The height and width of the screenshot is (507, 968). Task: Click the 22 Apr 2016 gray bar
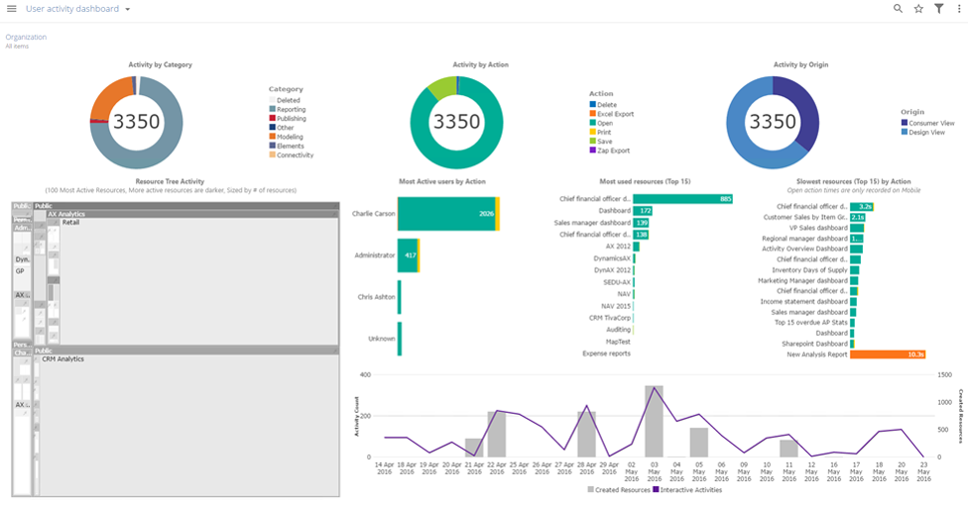coord(496,435)
